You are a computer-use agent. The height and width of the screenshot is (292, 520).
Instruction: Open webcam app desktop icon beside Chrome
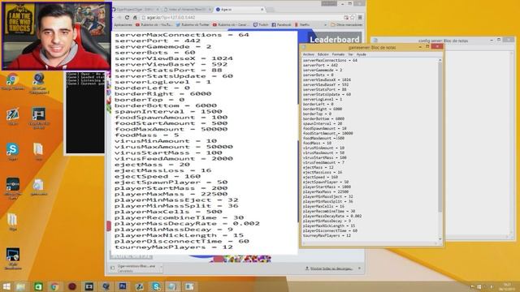[x=39, y=83]
